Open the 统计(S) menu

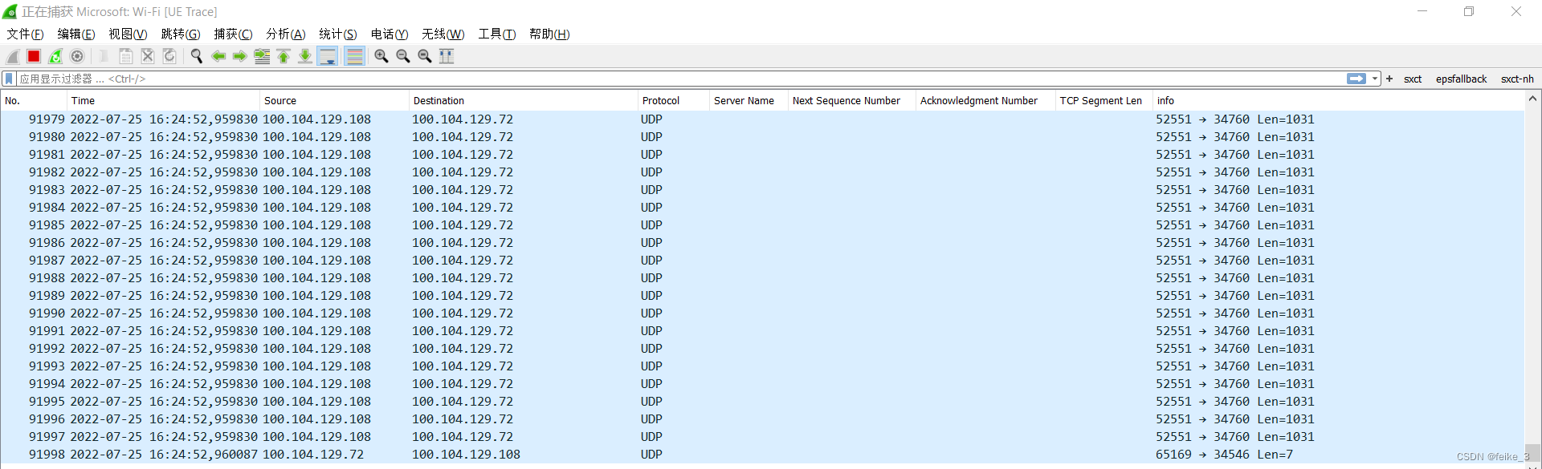pos(337,34)
